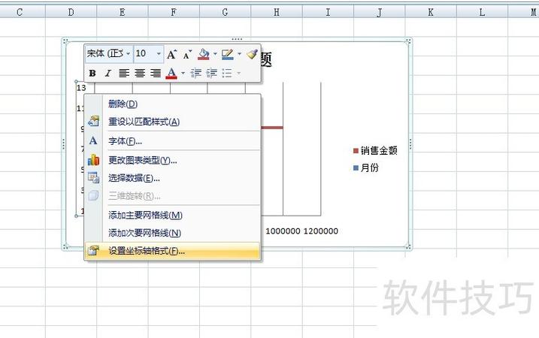Select the 月份 legend entry
This screenshot has height=338, width=539.
pyautogui.click(x=366, y=167)
